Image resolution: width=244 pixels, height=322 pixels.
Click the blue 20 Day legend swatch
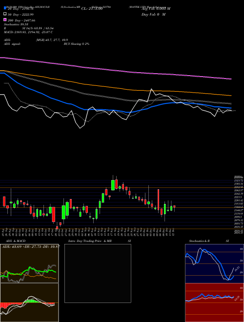[5, 8]
